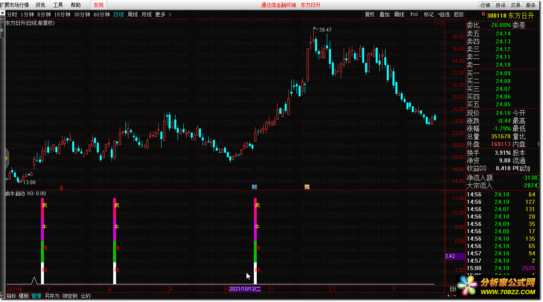This screenshot has width=543, height=302.
Task: Click the 委比 value -26.88%
Action: point(500,25)
